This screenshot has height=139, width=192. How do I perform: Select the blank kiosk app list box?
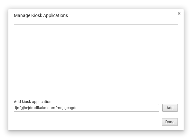[x=96, y=57]
